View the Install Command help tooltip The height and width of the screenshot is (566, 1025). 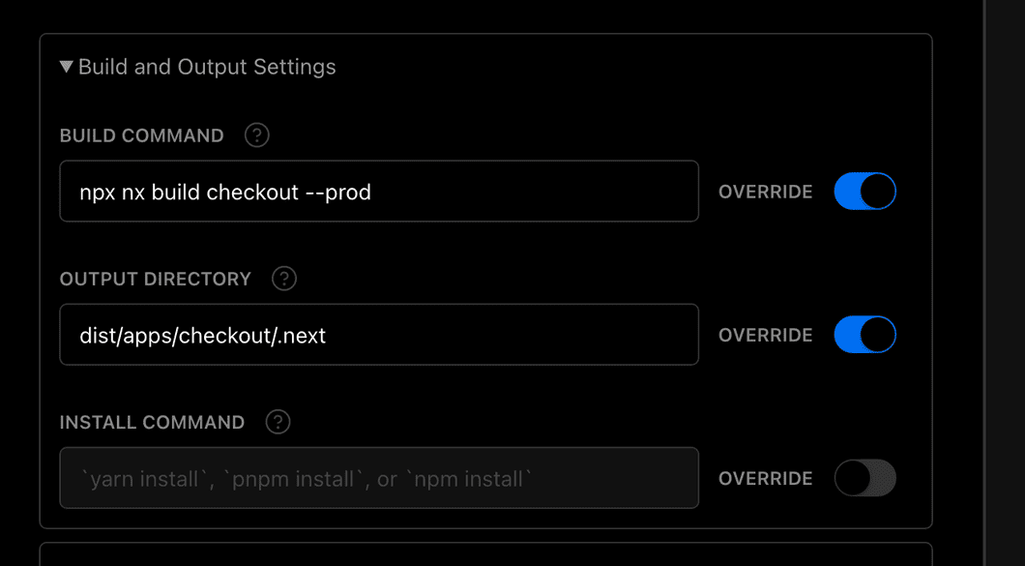click(278, 422)
